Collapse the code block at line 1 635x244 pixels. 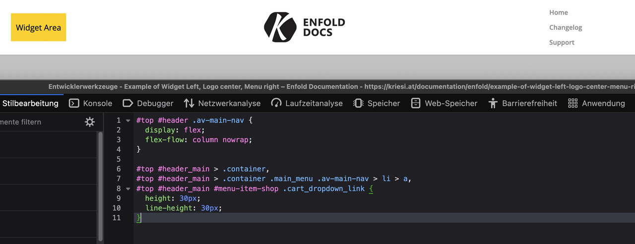click(x=128, y=121)
